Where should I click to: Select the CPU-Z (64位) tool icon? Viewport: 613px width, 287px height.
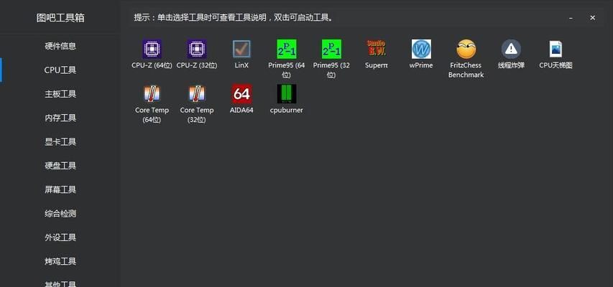pos(152,49)
